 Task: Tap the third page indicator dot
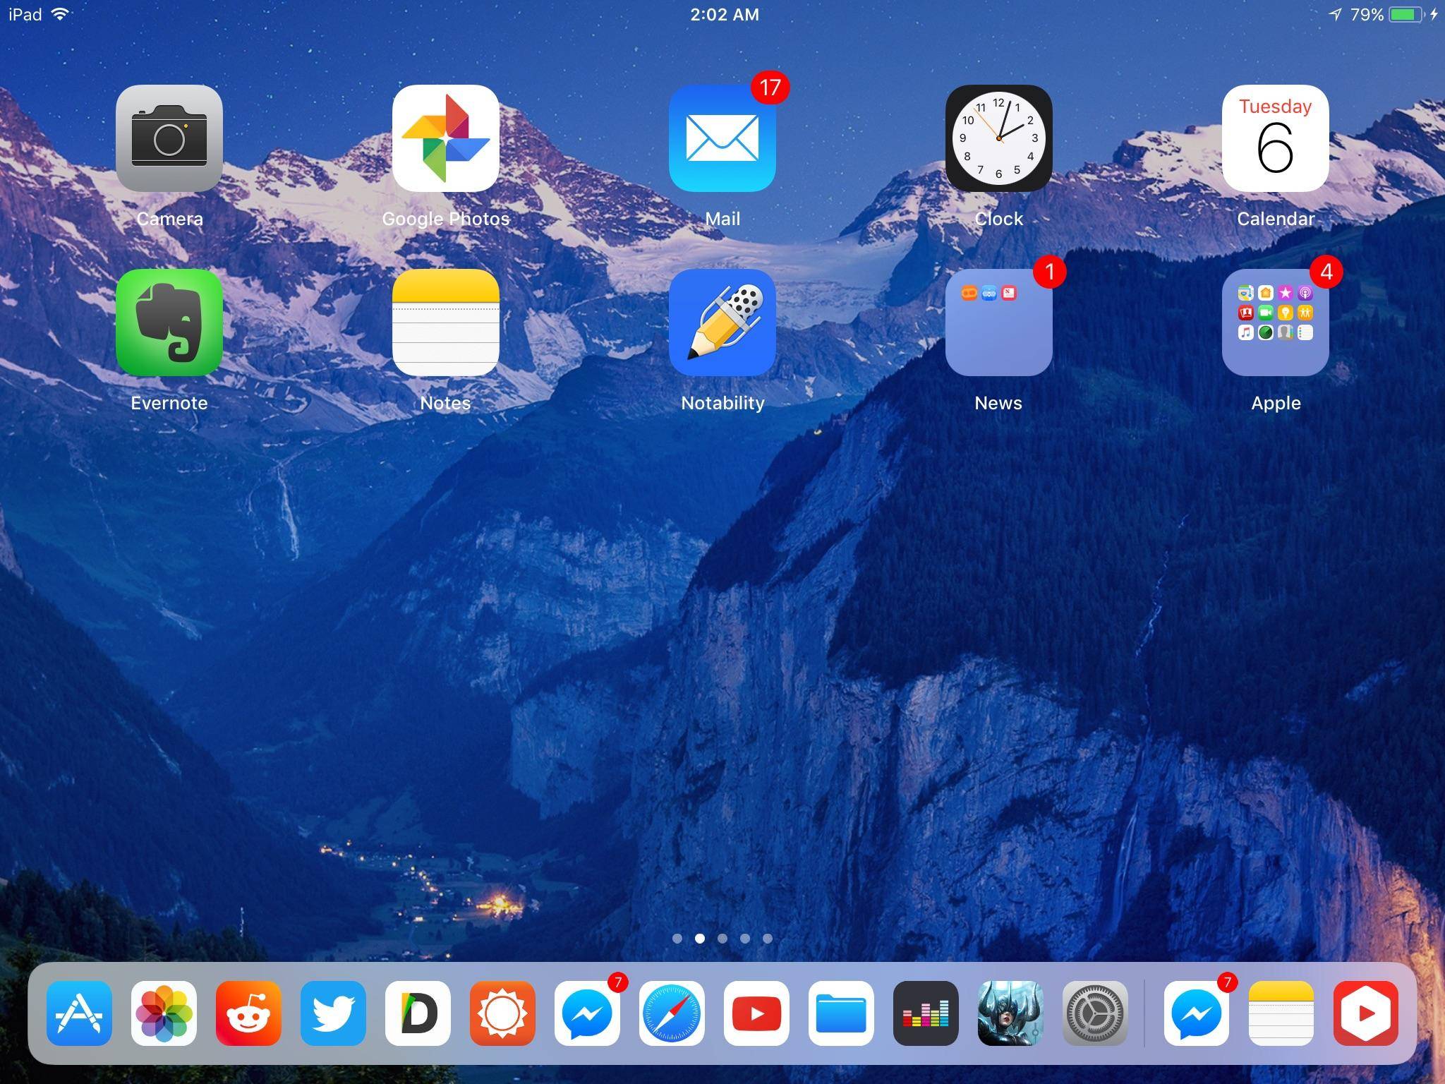(722, 938)
